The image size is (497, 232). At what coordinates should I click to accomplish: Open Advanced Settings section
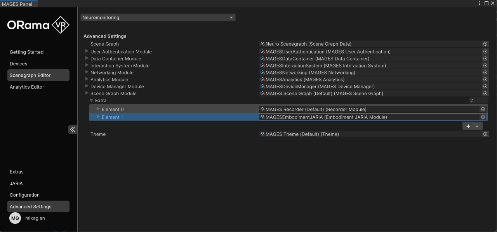(38, 206)
